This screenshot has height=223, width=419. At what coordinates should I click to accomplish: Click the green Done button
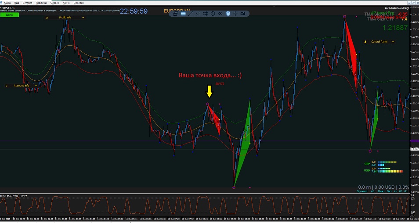9,14
